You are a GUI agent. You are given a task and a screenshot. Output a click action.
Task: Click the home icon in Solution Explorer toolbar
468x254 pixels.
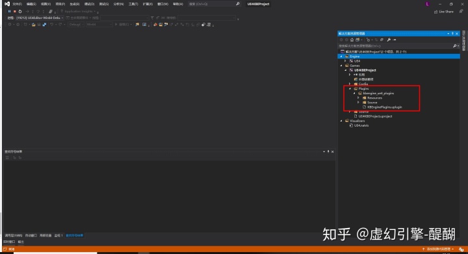(x=352, y=40)
